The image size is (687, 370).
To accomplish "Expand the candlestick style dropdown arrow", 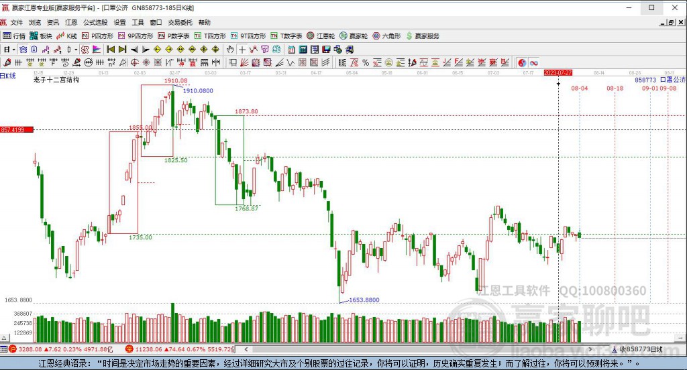I will [76, 50].
